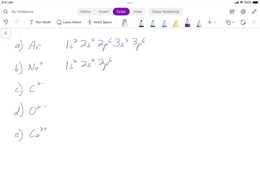Tap the share icon

coord(232,12)
